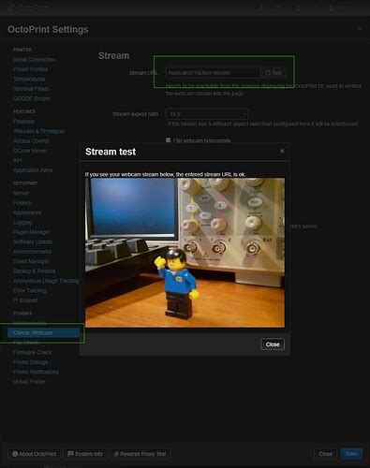This screenshot has width=370, height=468.
Task: Open Firmware Check plugin settings
Action: (33, 352)
